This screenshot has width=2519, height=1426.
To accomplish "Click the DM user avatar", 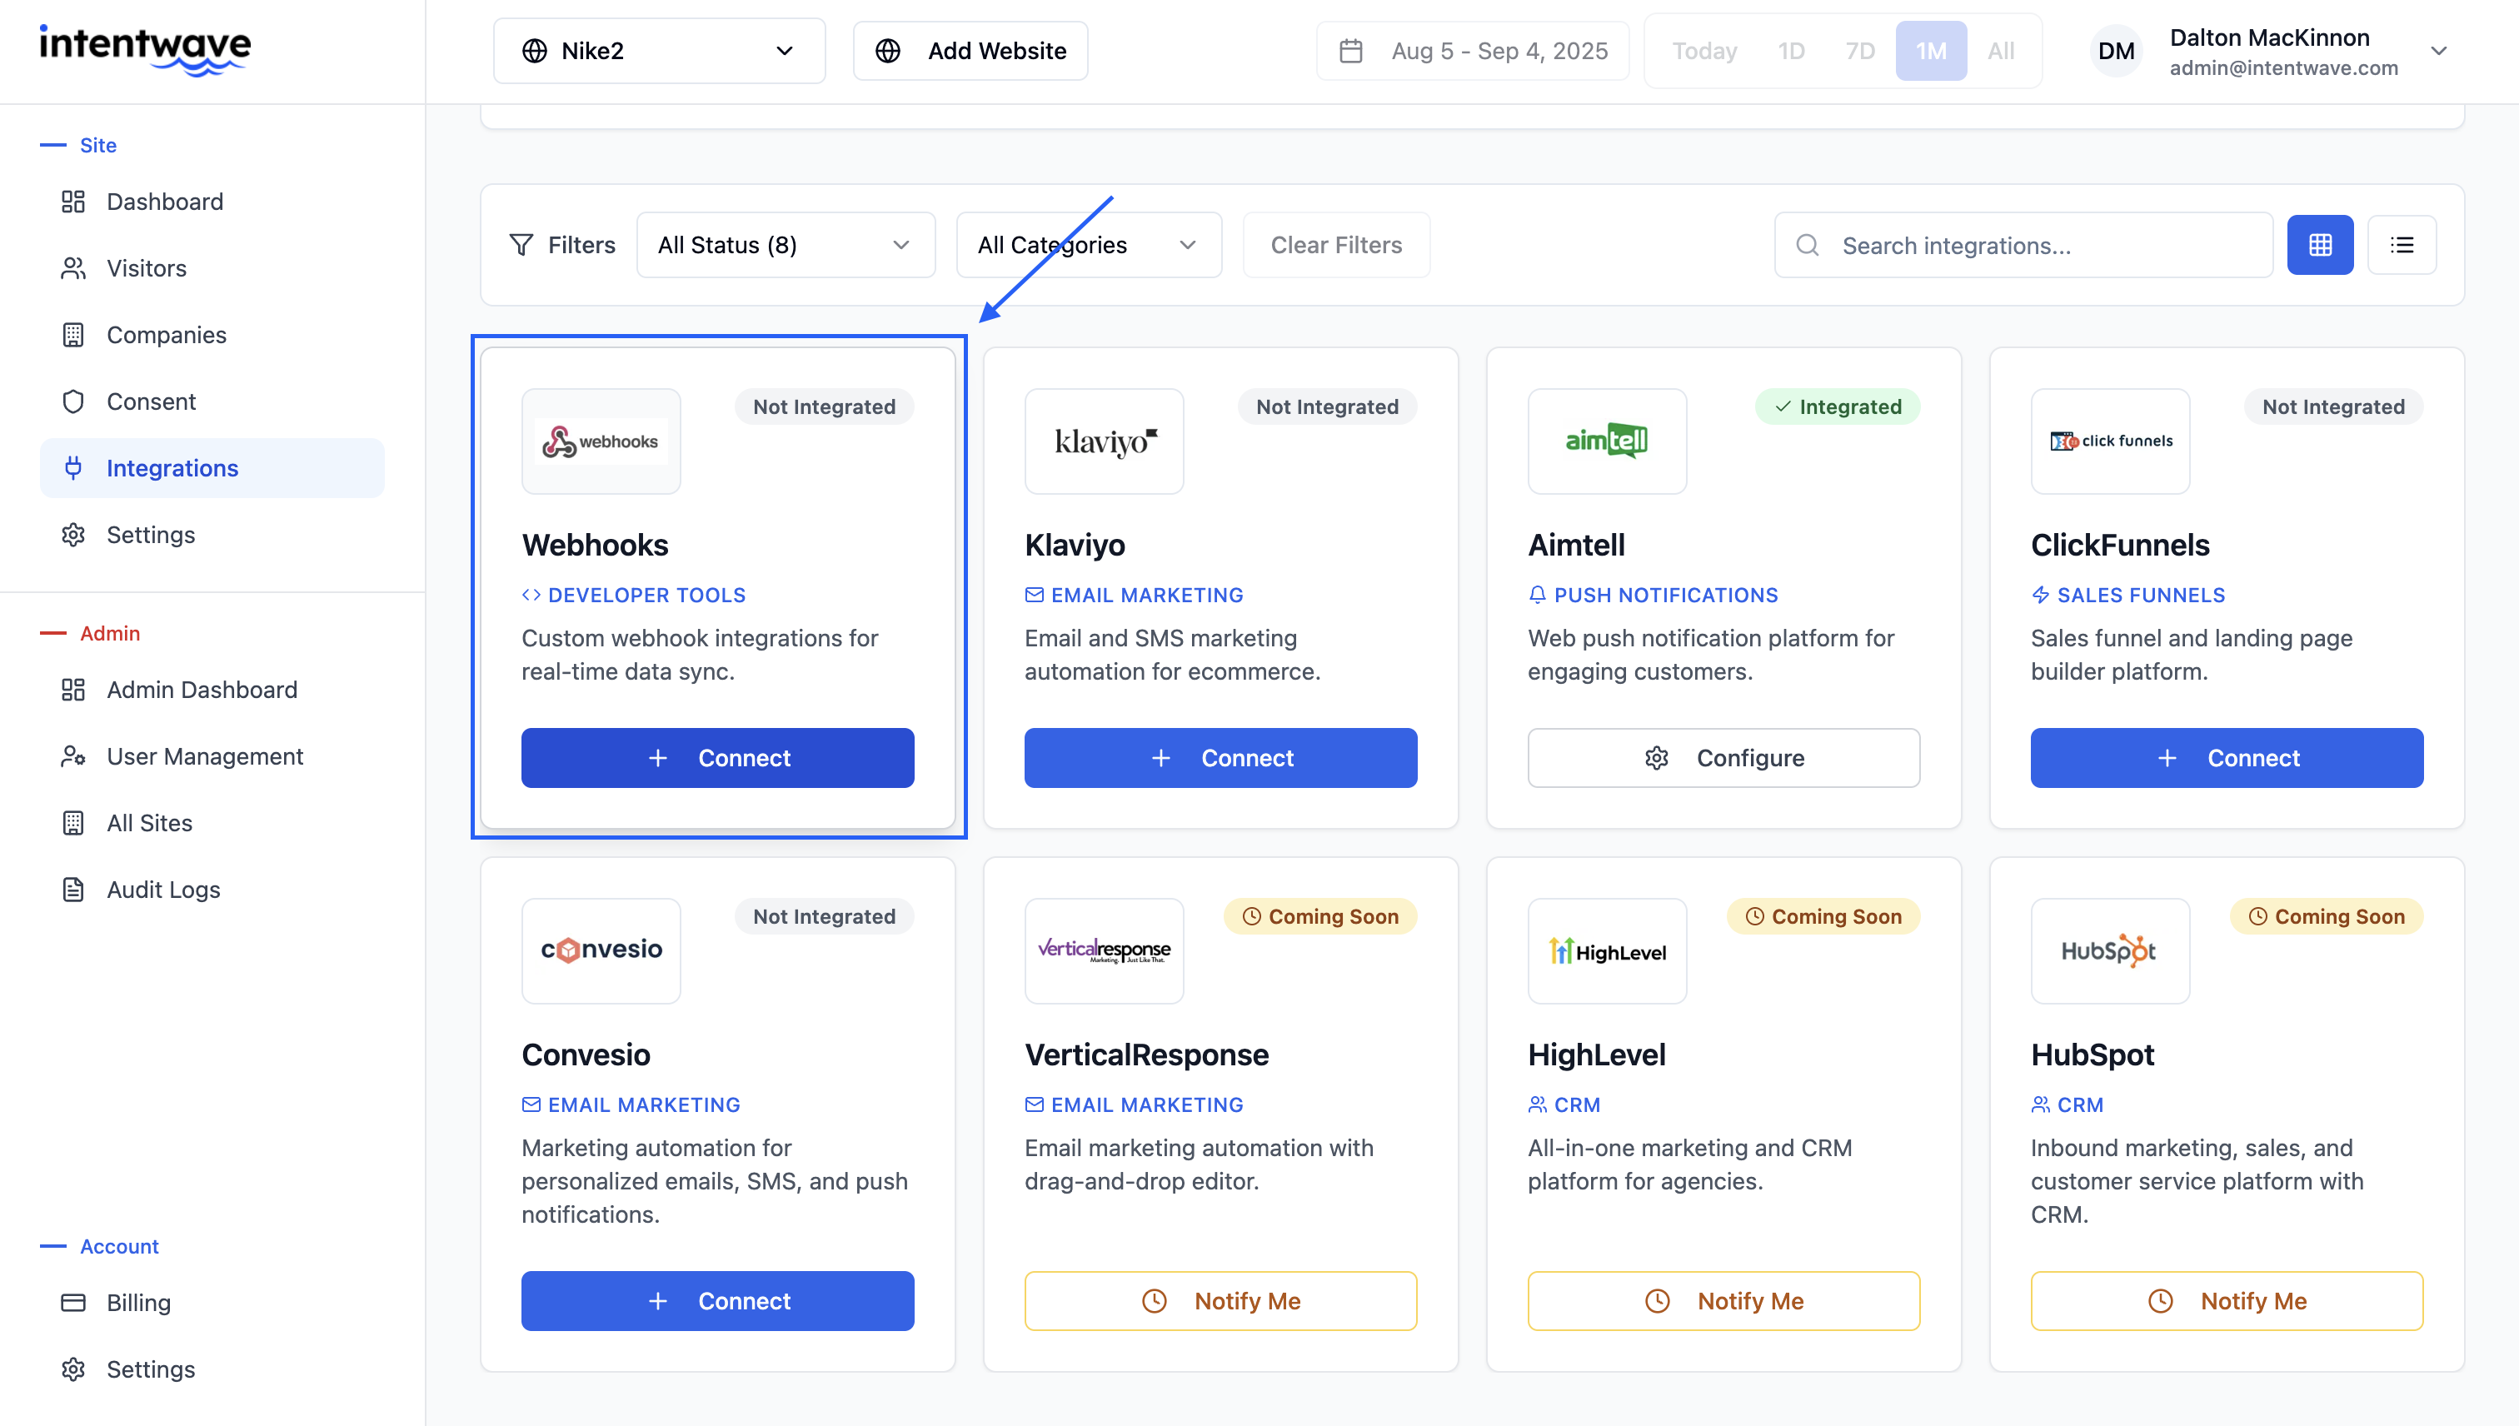I will coord(2116,51).
